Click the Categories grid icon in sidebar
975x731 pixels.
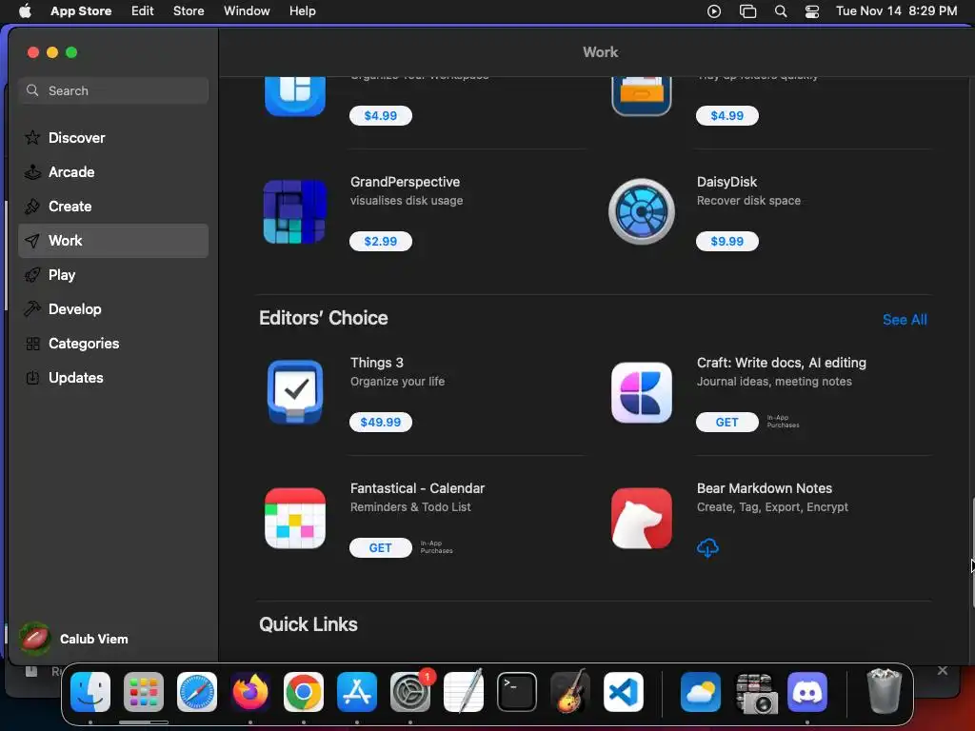click(x=32, y=343)
